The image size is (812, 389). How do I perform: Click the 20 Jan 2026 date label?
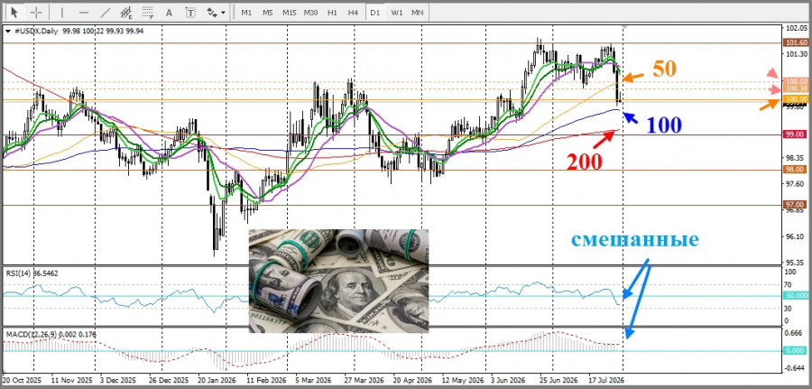pos(216,379)
